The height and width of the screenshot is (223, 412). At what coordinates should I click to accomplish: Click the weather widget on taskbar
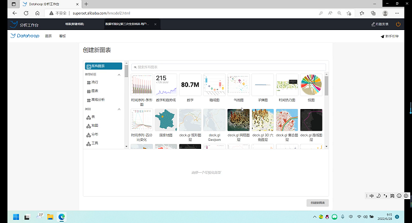40,216
